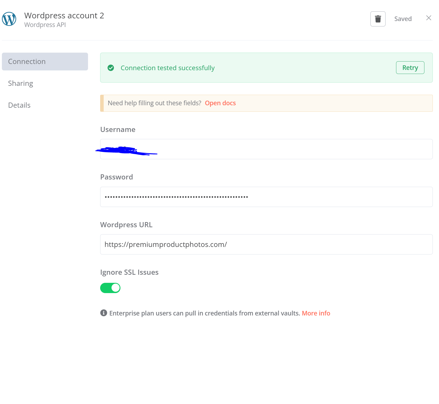Retry the connection test

pyautogui.click(x=410, y=68)
